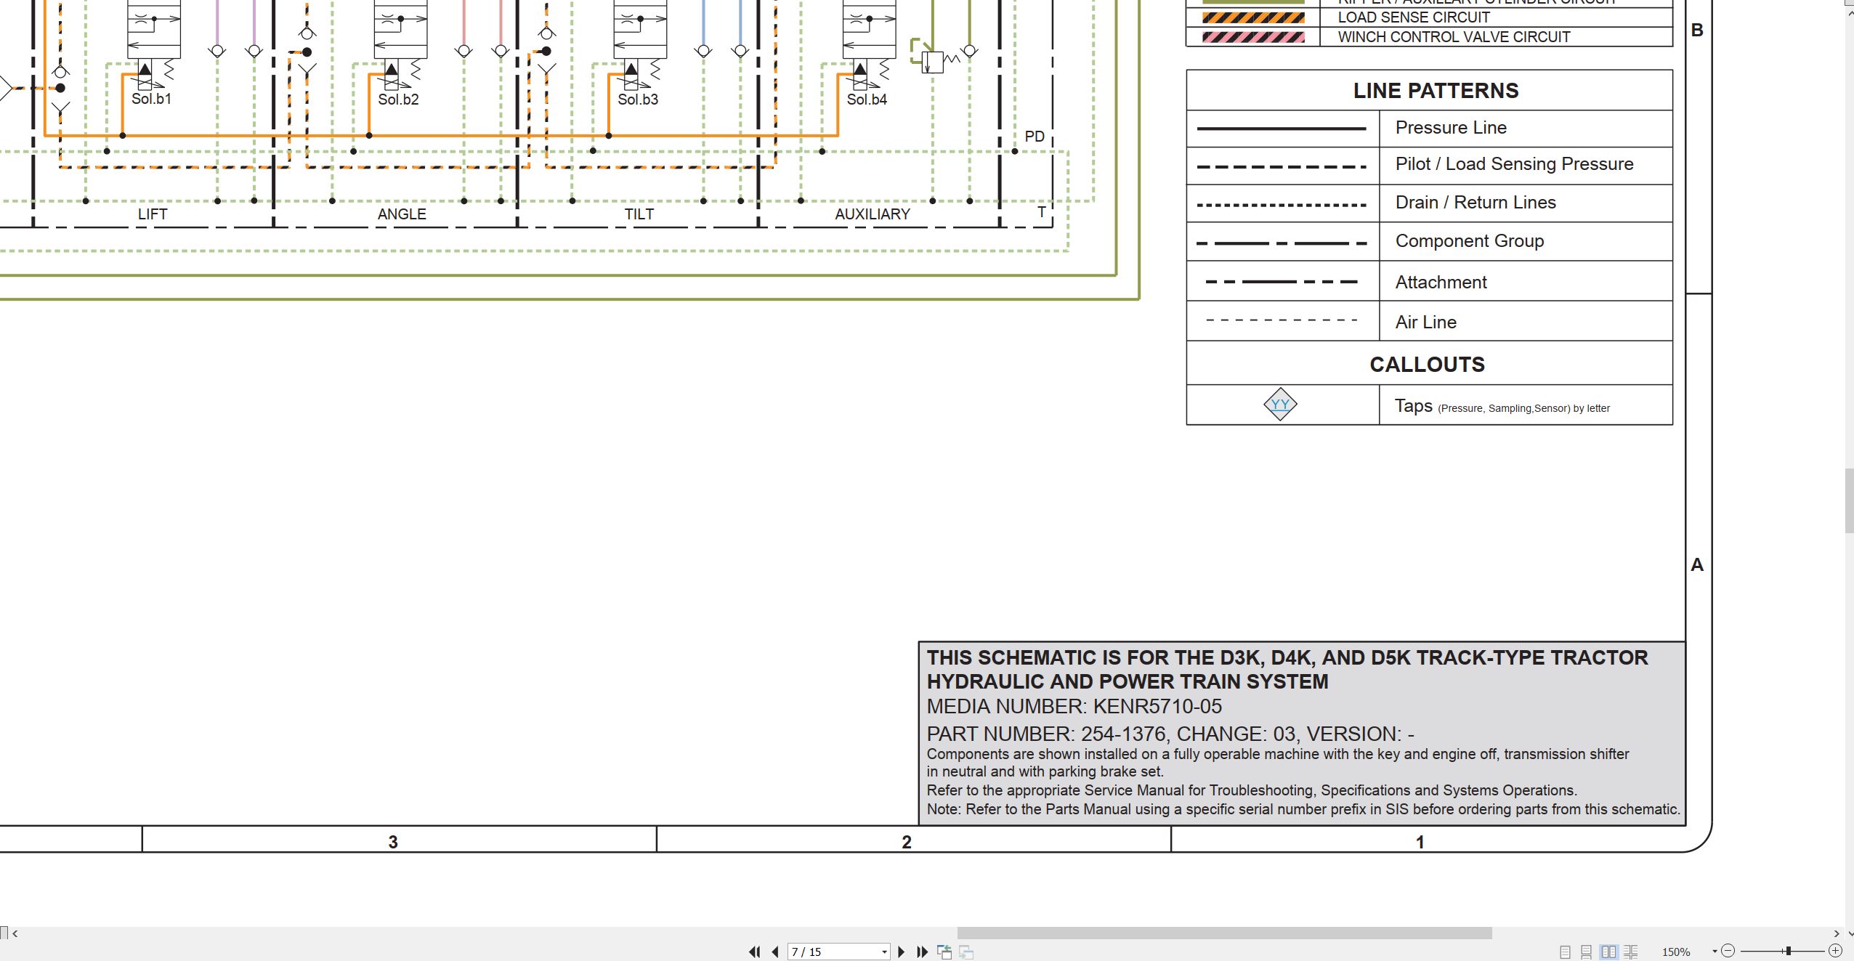This screenshot has width=1854, height=961.
Task: Click the PART NUMBER: 254-1376 line
Action: pyautogui.click(x=1170, y=734)
